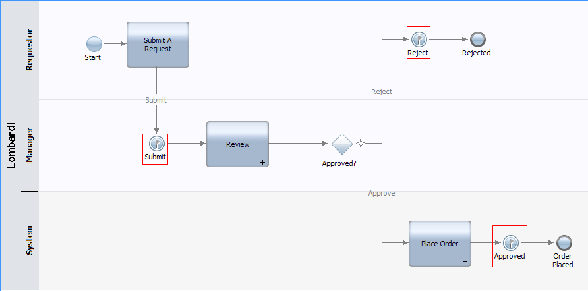Image resolution: width=588 pixels, height=291 pixels.
Task: Select the Review activity box
Action: [237, 144]
